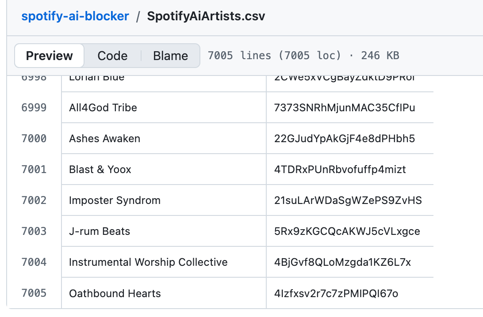Select the 7005 lines file info text
483x317 pixels.
click(303, 56)
